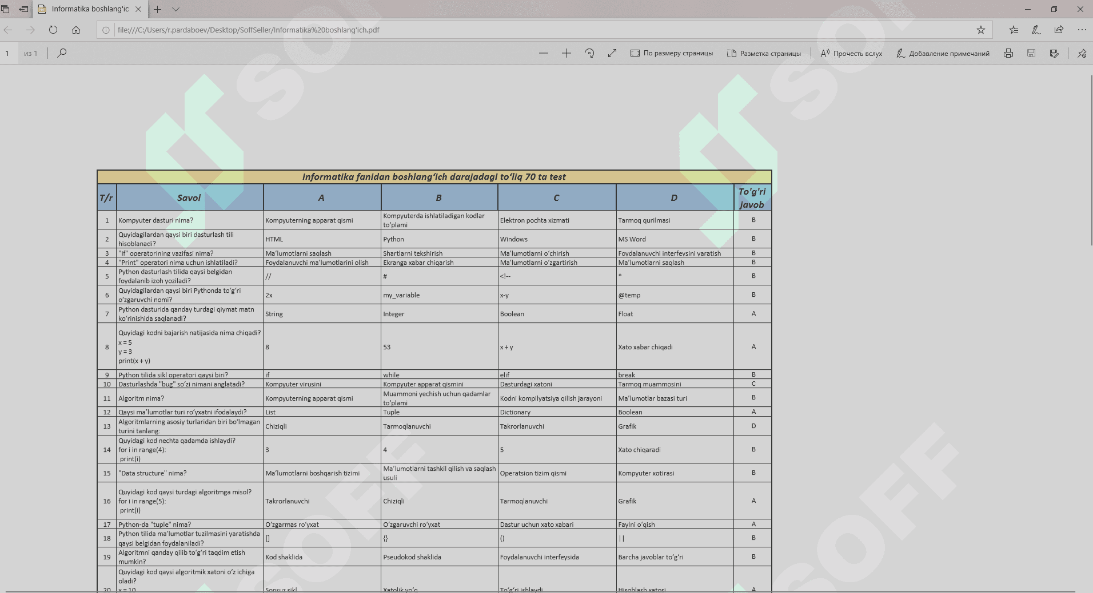Click the 'T/r' column header

(x=106, y=198)
